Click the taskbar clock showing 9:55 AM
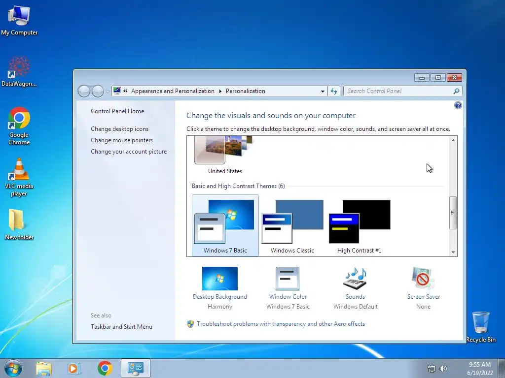The image size is (505, 378). [x=480, y=369]
